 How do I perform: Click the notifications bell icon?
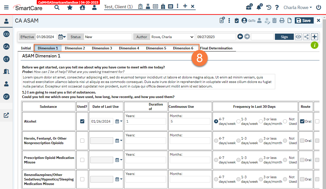pyautogui.click(x=259, y=8)
